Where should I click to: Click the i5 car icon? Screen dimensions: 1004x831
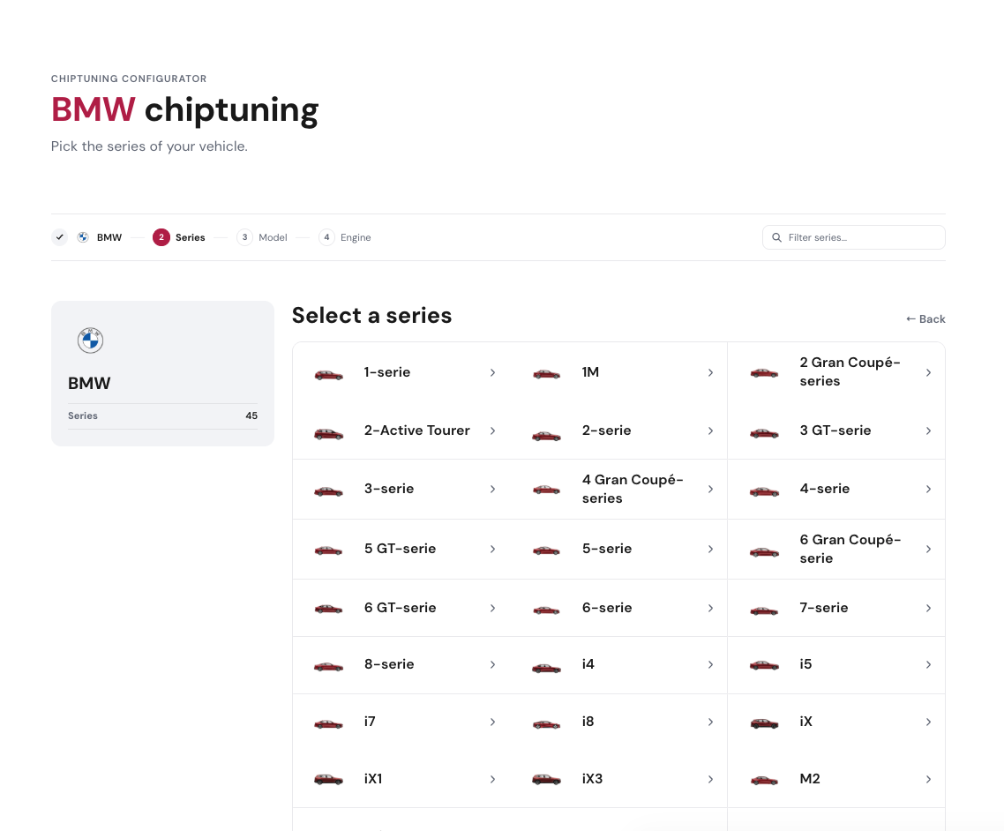[x=764, y=665]
